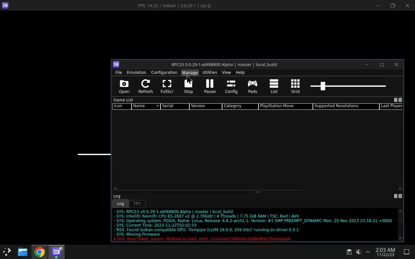Expand the hidden system tray icons

[x=368, y=252]
